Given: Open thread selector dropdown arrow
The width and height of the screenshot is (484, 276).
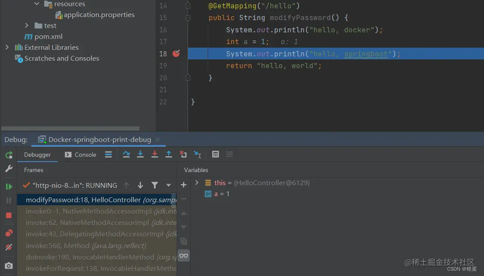Looking at the screenshot, I should tap(168, 185).
